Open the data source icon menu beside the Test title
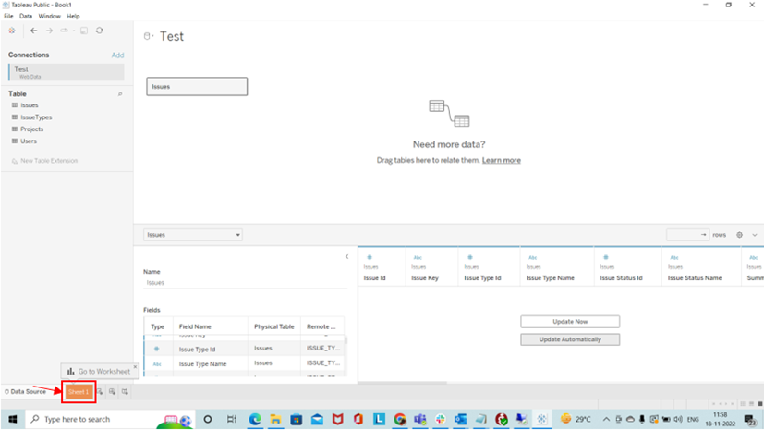764x430 pixels. (x=149, y=36)
